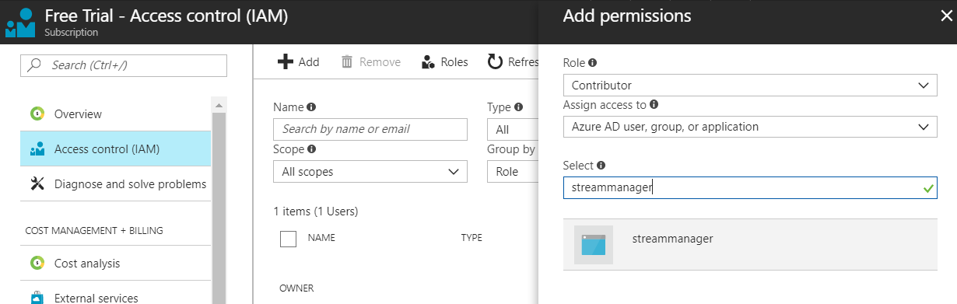Click the Remove trash icon
Screen dimensions: 957x304
[347, 62]
